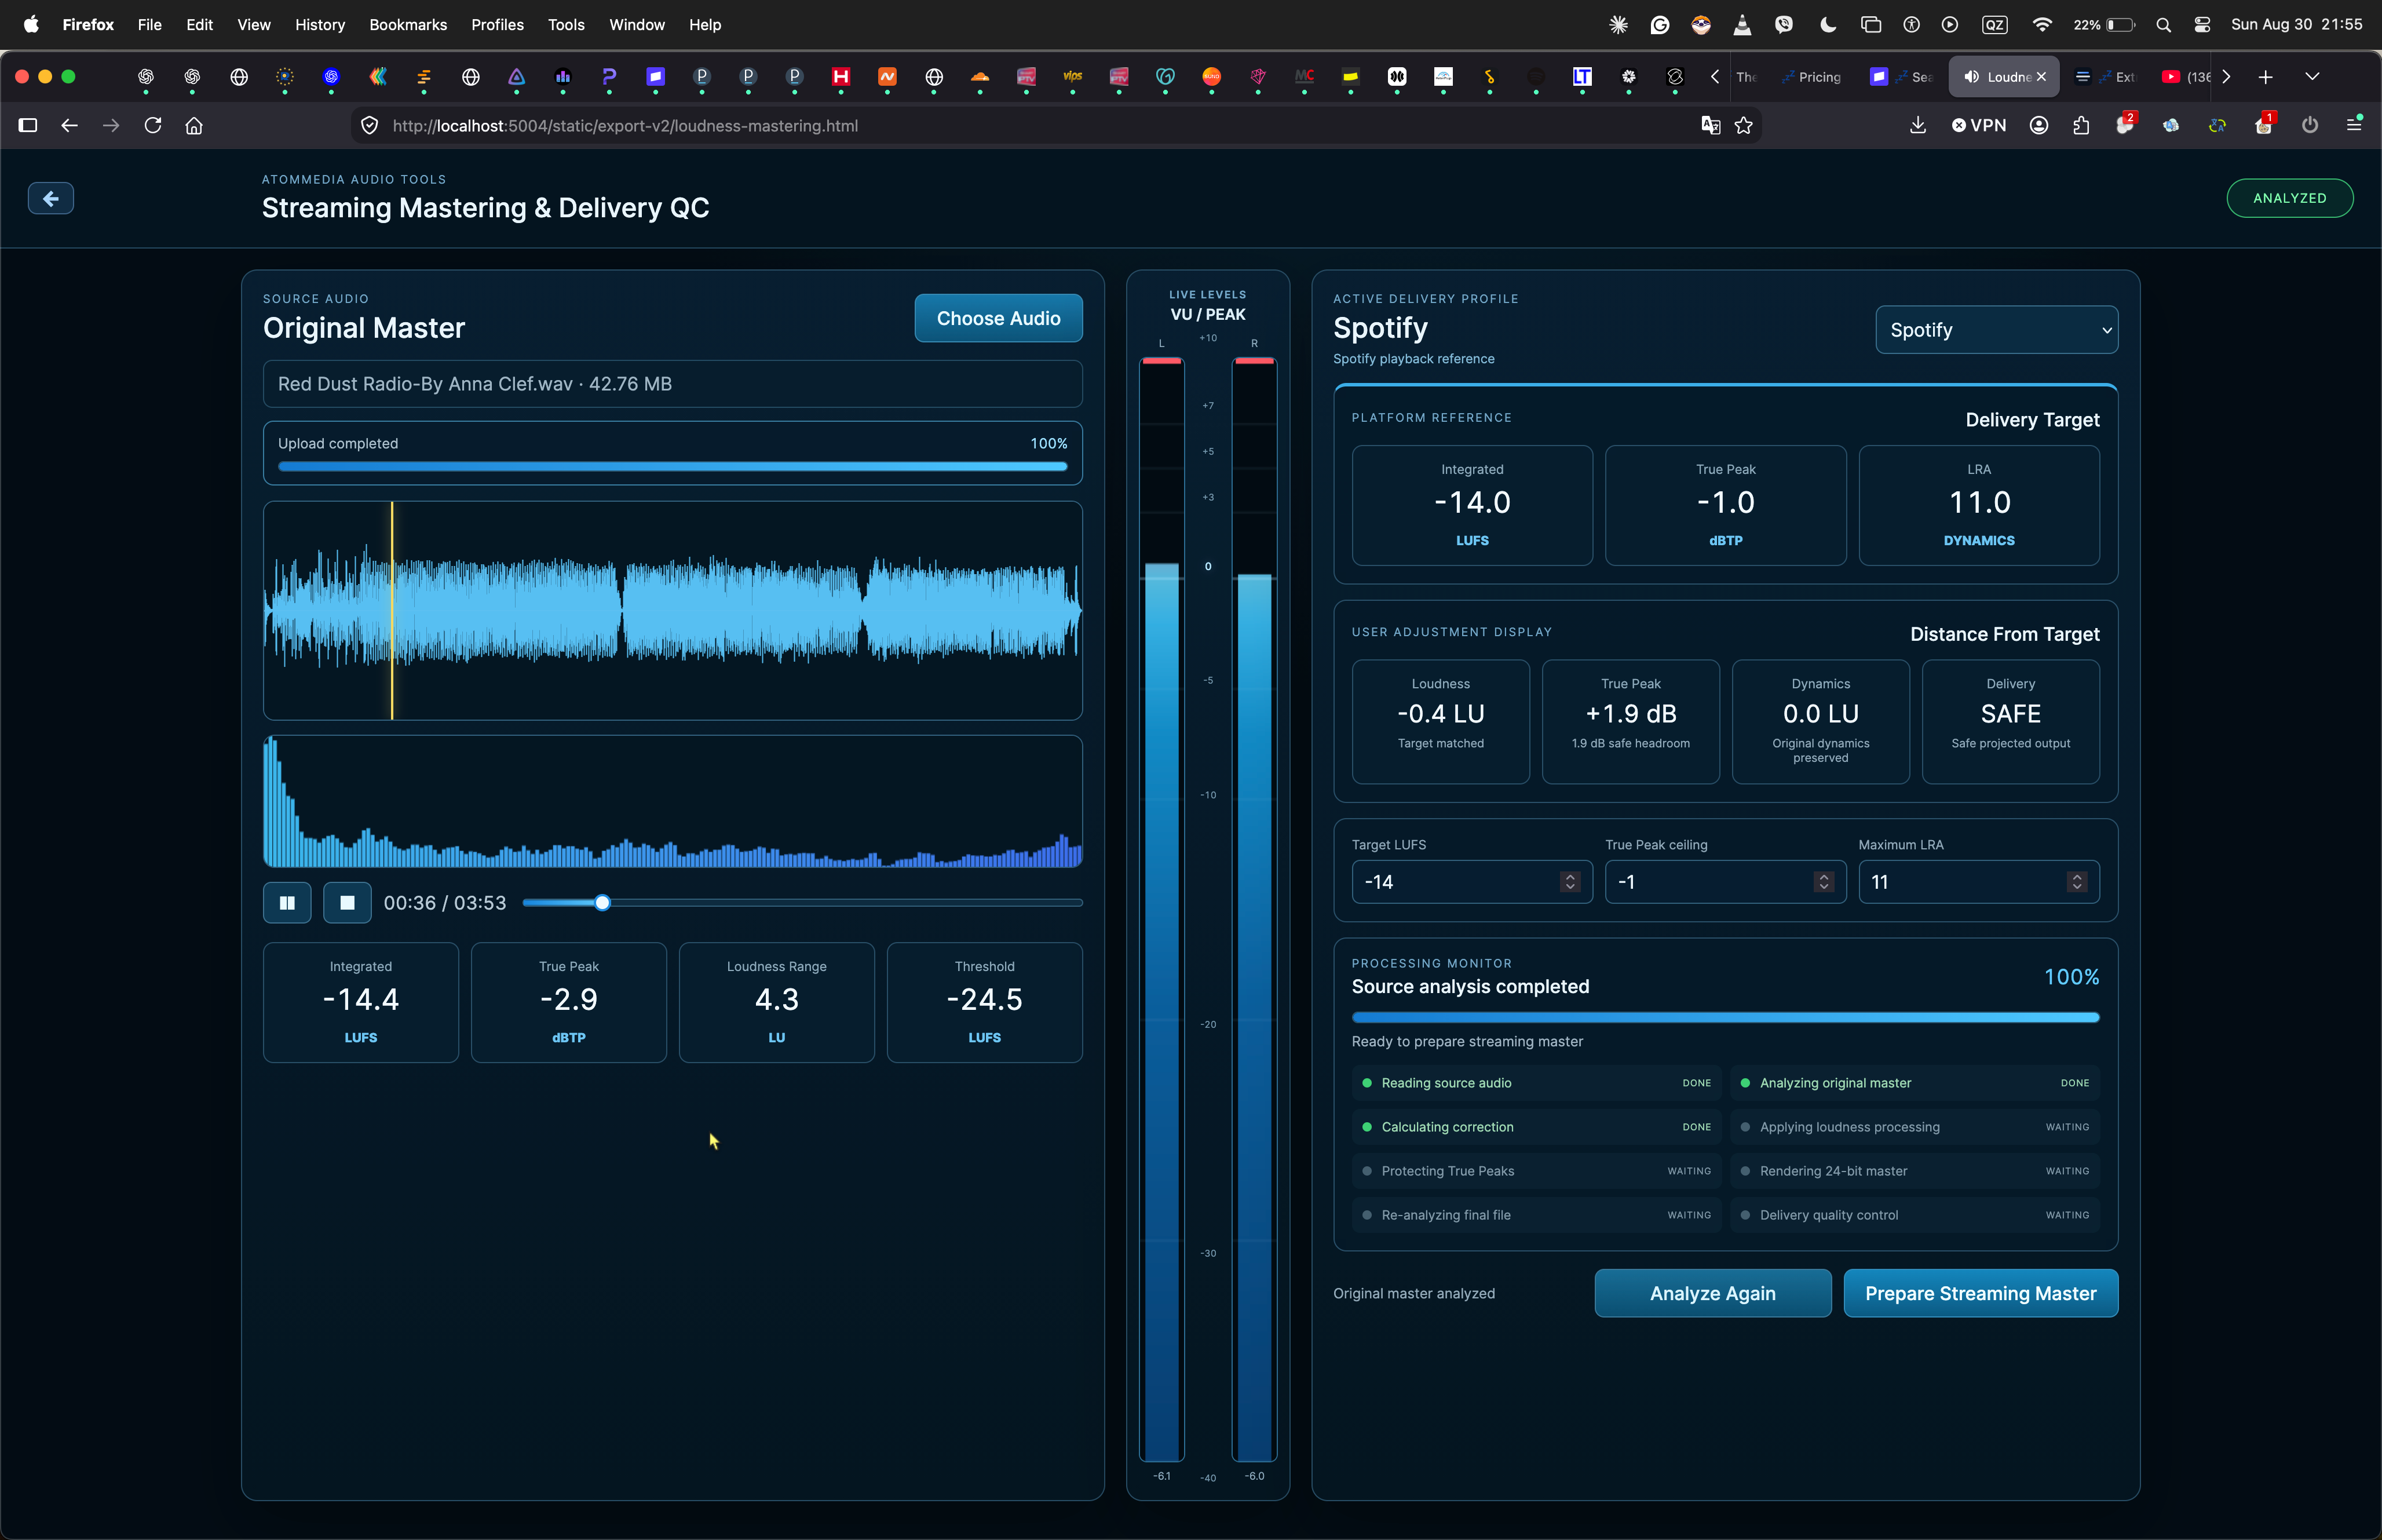The image size is (2382, 1540).
Task: Go back using the app's arrow button
Action: click(51, 198)
